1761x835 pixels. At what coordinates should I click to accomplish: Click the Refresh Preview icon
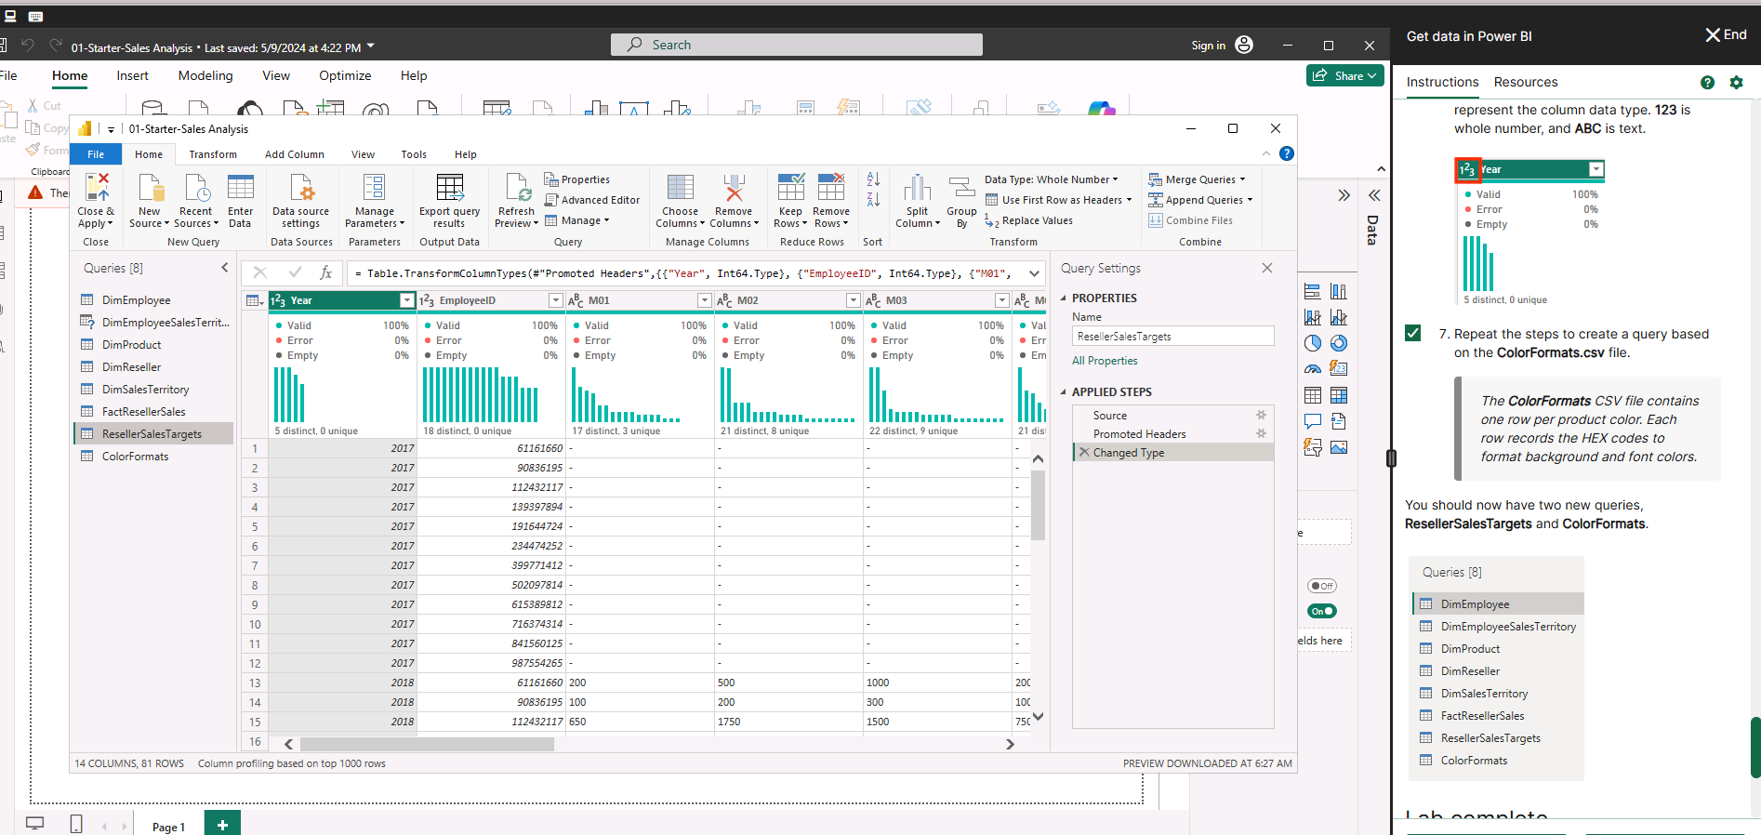pyautogui.click(x=517, y=188)
